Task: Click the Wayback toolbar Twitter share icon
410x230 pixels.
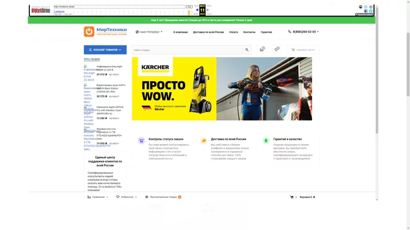Action: [x=371, y=11]
